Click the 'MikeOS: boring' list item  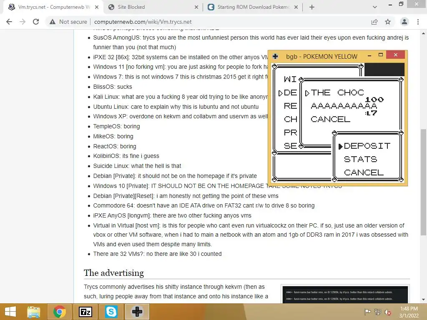coord(113,136)
